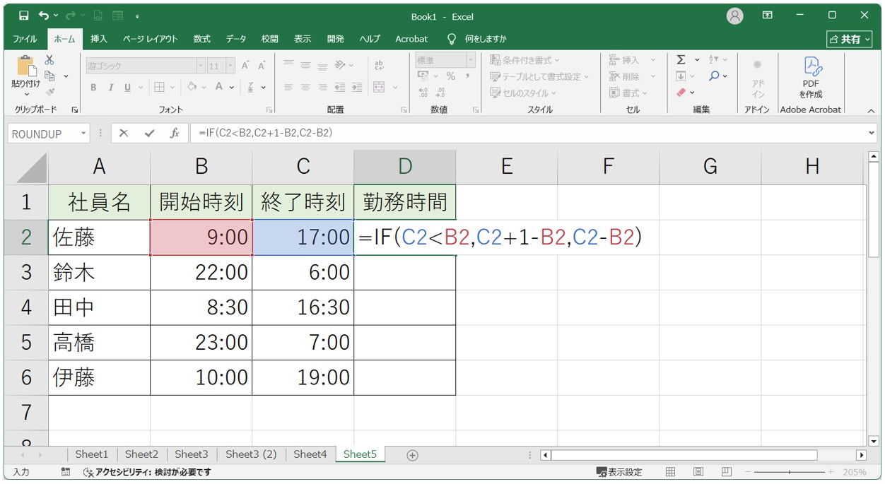Click the formula bar text
The width and height of the screenshot is (885, 484).
click(265, 133)
